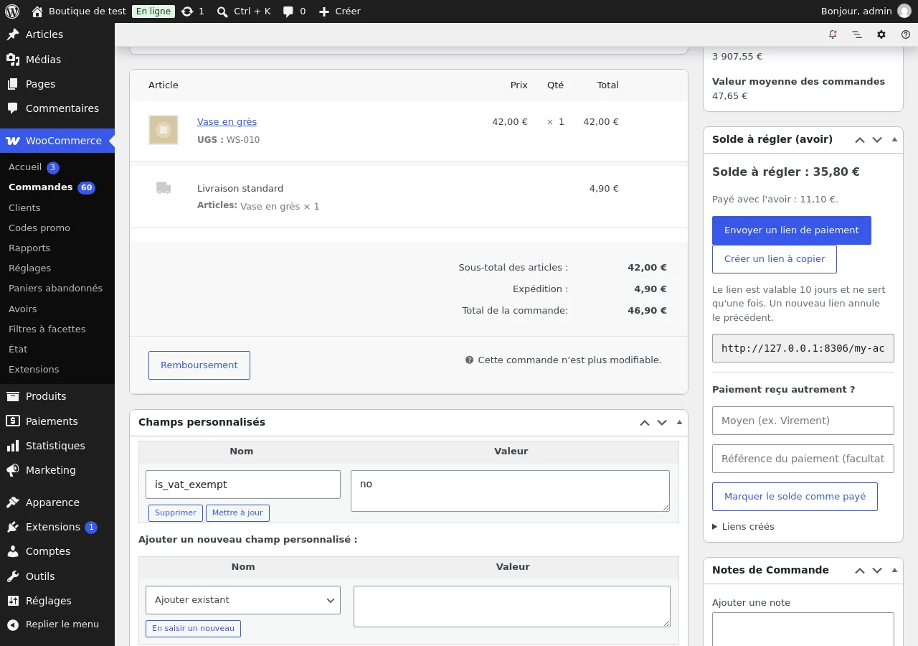
Task: Click Mettre à jour custom field button
Action: [237, 513]
